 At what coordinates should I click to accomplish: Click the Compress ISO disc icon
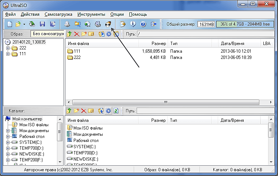pyautogui.click(x=88, y=24)
